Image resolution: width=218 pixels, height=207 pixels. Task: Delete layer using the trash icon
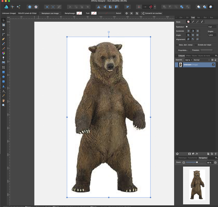click(x=215, y=154)
